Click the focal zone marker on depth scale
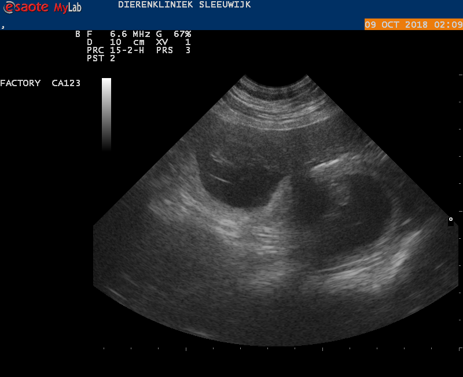This screenshot has height=377, width=463. (451, 219)
